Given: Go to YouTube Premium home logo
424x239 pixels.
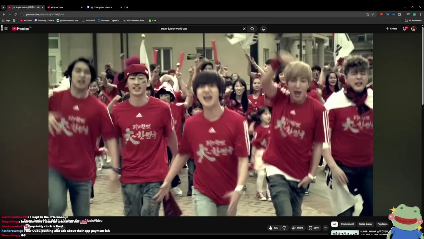Looking at the screenshot, I should click(x=21, y=29).
